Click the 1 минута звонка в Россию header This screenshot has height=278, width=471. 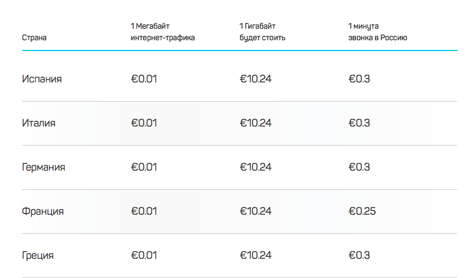[378, 32]
